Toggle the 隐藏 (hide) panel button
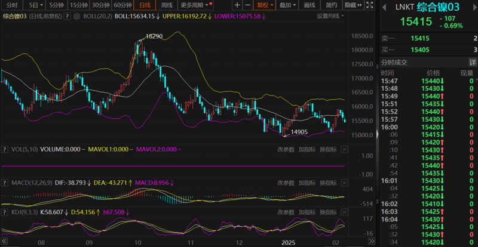This screenshot has width=478, height=247. tap(351, 5)
